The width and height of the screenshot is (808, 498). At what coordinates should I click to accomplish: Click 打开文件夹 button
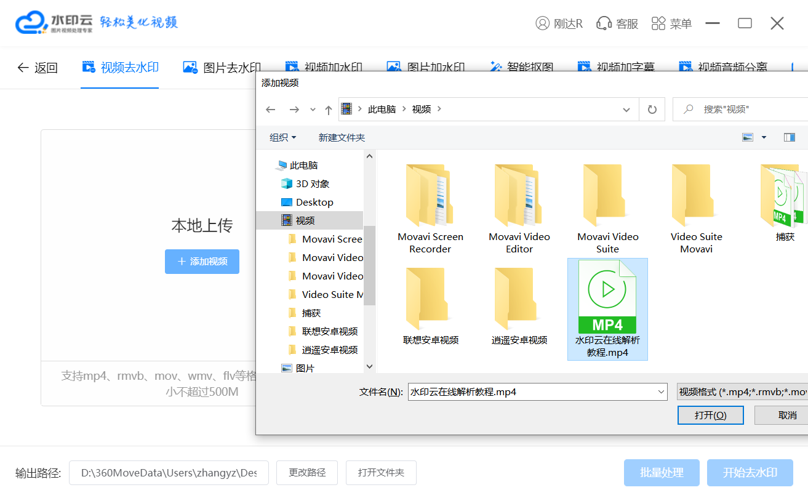[x=381, y=473]
